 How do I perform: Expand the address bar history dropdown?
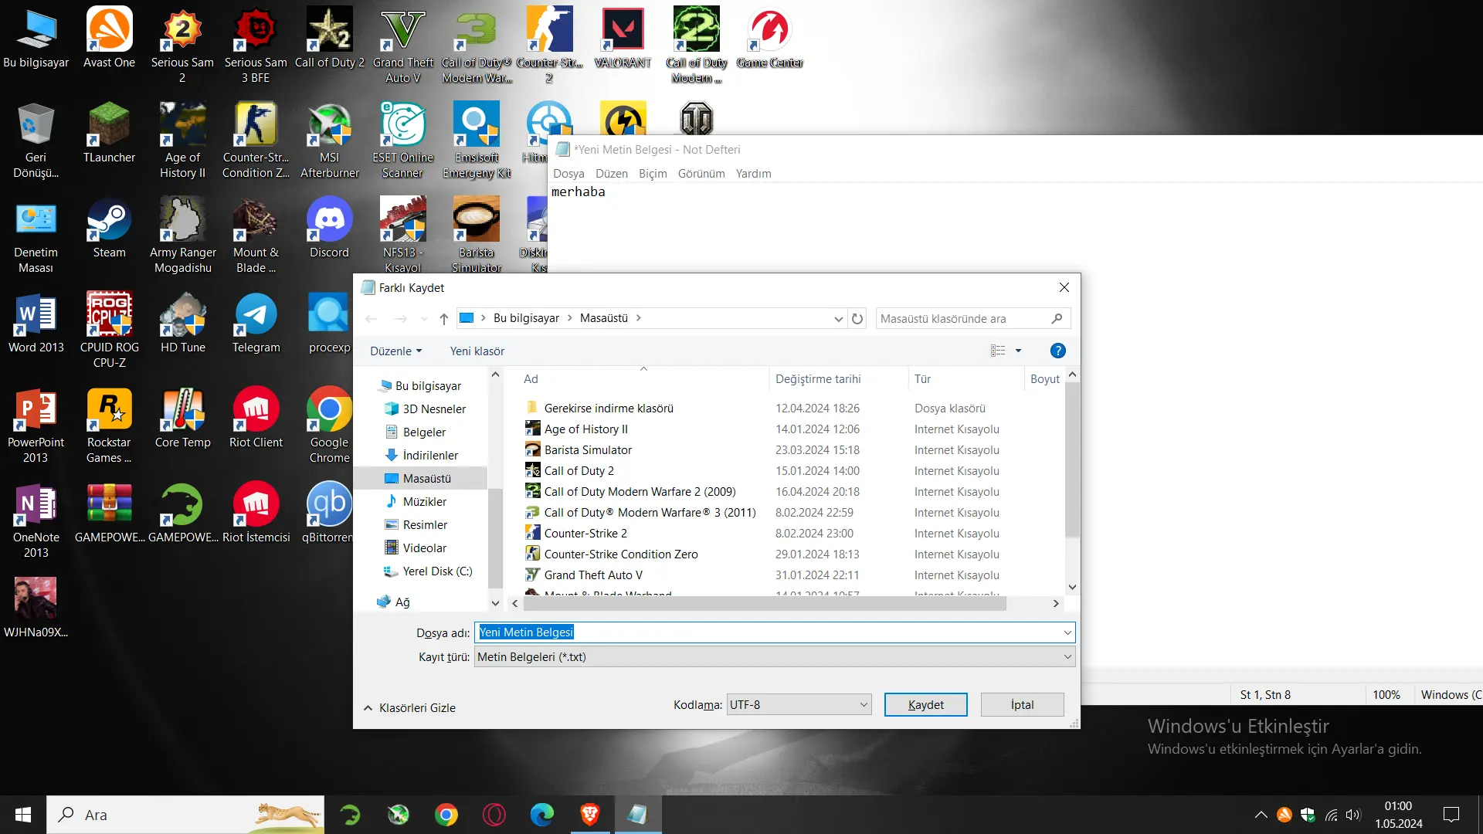click(838, 318)
